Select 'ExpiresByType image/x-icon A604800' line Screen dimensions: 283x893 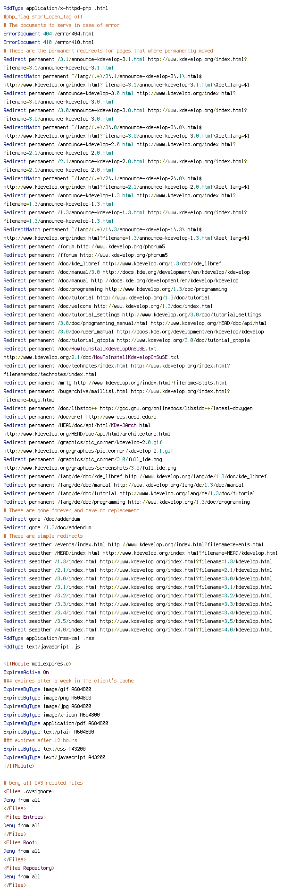(x=51, y=715)
